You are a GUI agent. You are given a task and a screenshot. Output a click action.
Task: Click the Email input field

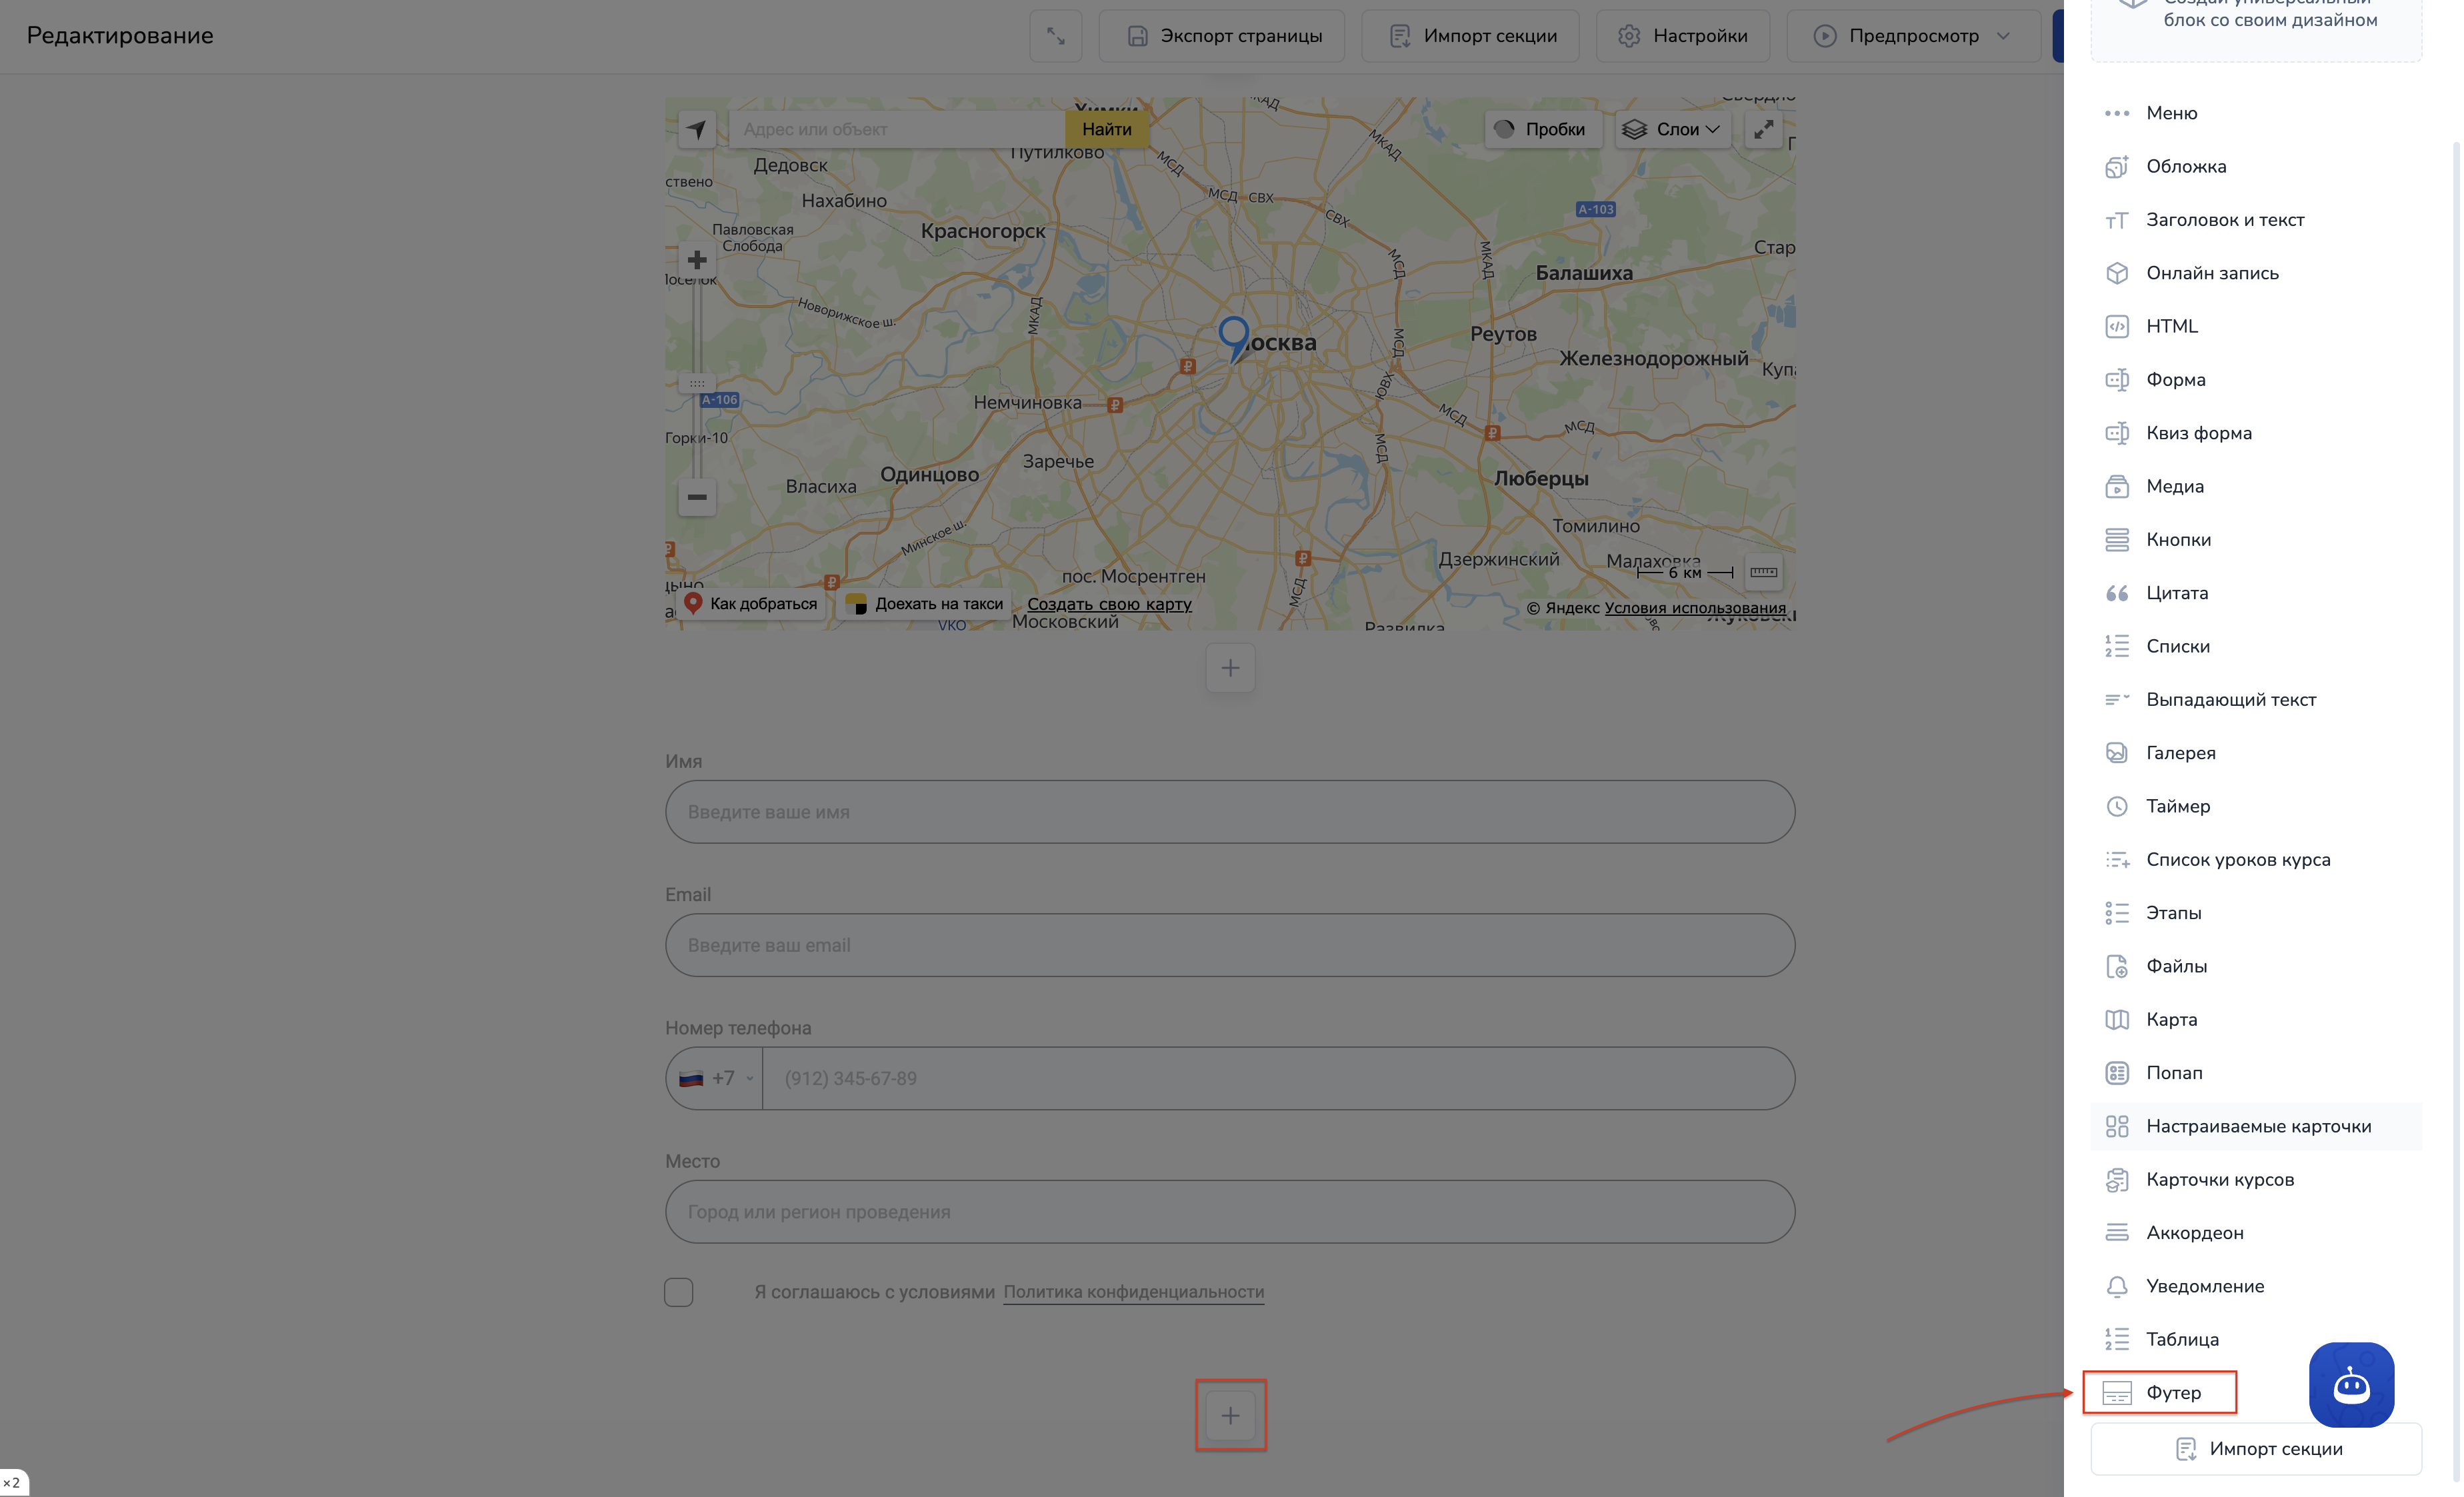click(1230, 945)
